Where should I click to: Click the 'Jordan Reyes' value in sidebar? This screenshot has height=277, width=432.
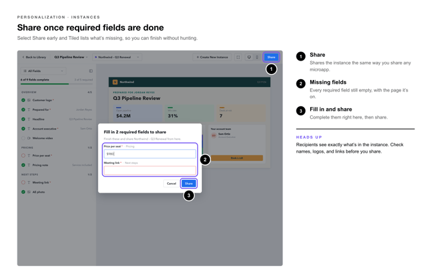point(84,110)
